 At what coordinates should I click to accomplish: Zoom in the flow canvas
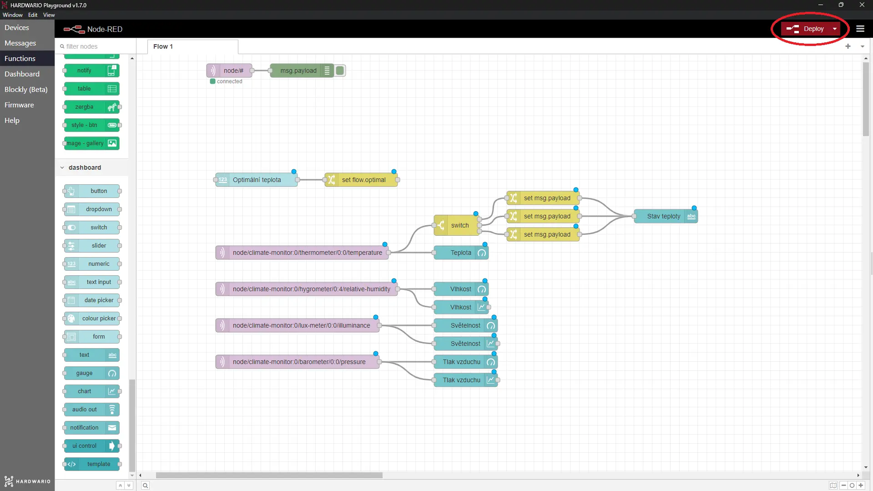tap(861, 486)
